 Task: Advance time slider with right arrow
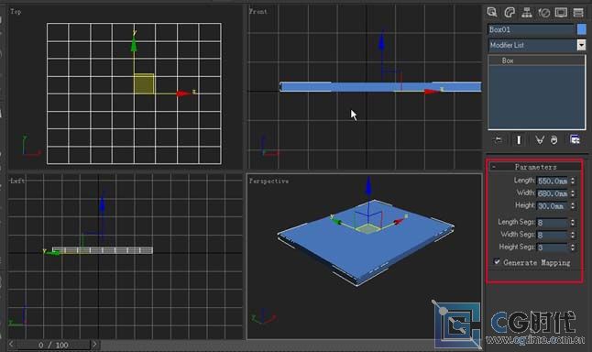coord(94,344)
